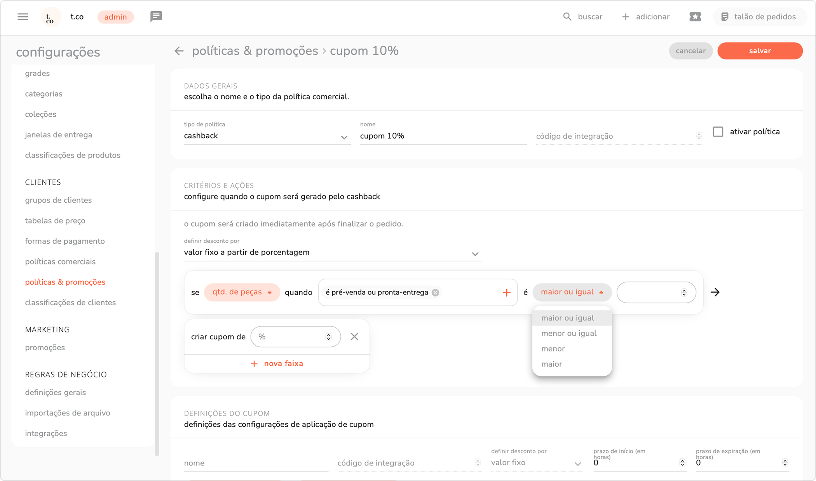Choose the maior option in list
The image size is (816, 481).
(x=552, y=364)
